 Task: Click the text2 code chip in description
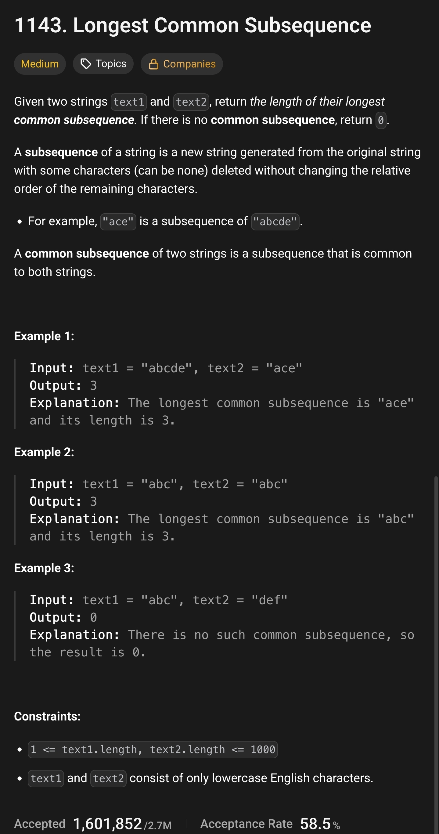[191, 102]
